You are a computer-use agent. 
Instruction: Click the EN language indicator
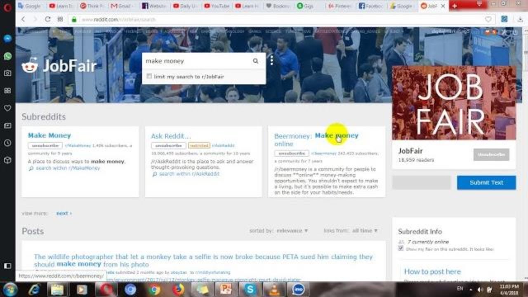click(461, 289)
